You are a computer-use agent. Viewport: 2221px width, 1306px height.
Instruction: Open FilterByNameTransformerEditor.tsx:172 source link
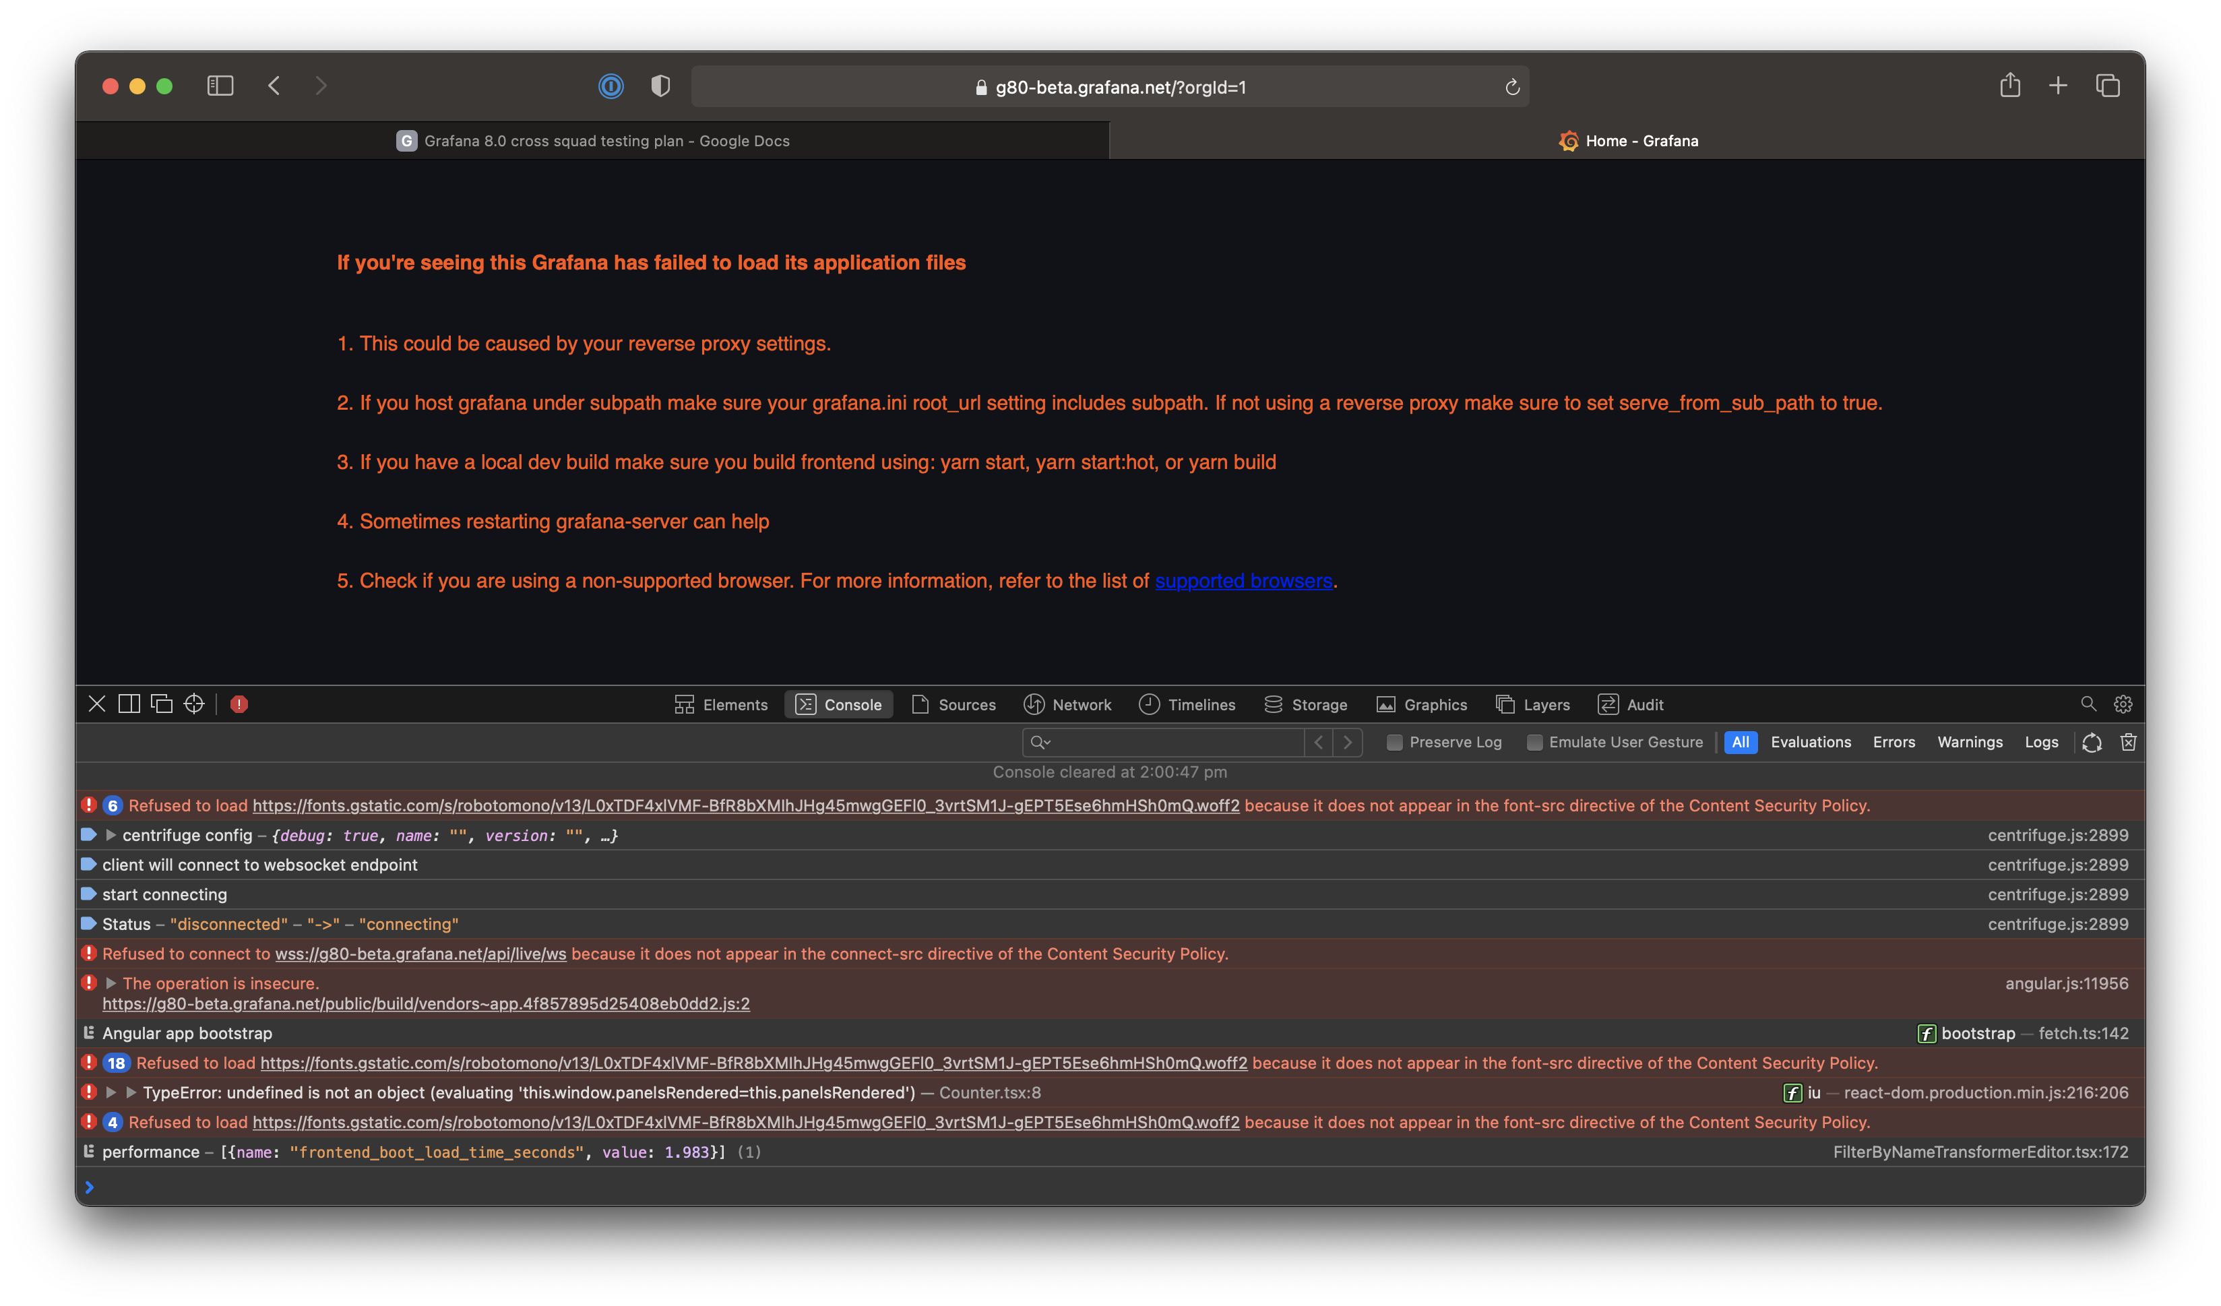[1980, 1152]
